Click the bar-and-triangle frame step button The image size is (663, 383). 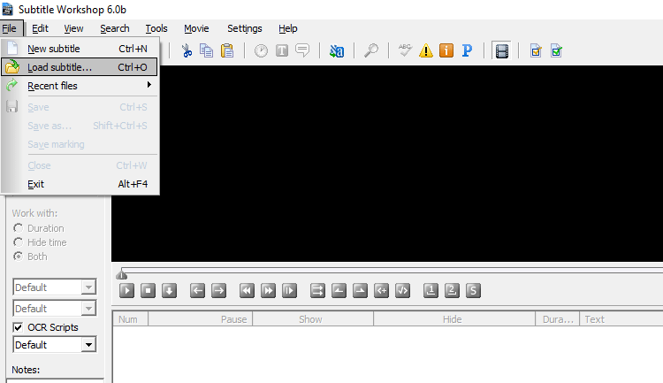coord(289,291)
